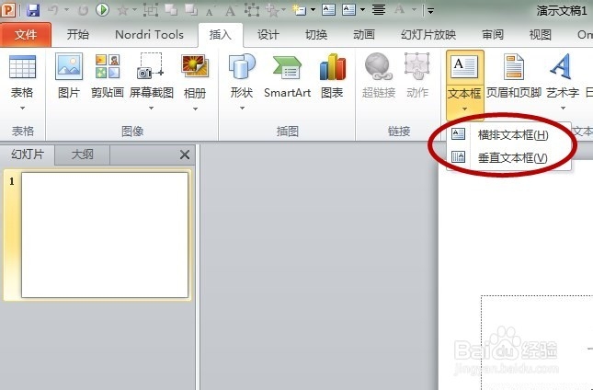The width and height of the screenshot is (593, 390).
Task: Close the slides pane with X
Action: pyautogui.click(x=185, y=155)
